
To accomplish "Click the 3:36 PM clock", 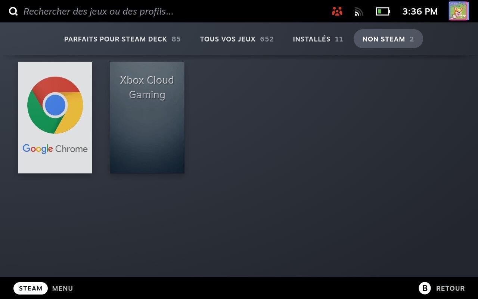I will [420, 12].
